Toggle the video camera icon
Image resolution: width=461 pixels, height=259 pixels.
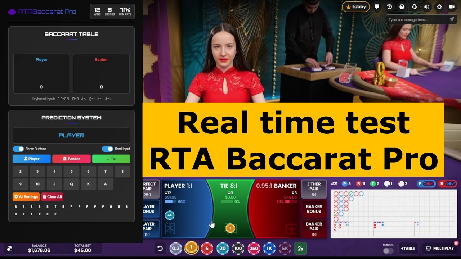click(x=452, y=6)
